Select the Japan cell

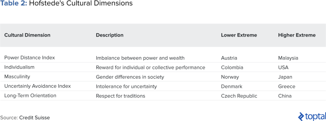[285, 77]
